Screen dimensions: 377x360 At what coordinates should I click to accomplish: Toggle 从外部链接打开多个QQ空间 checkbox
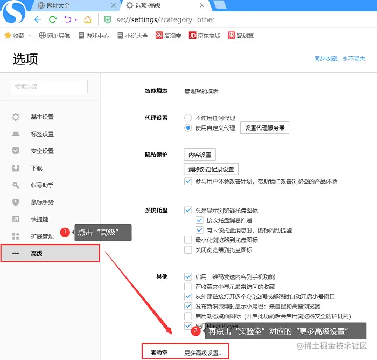click(188, 296)
